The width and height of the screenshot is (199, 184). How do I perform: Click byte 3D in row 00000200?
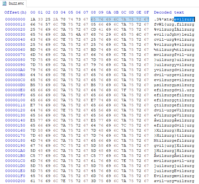(x=93, y=181)
